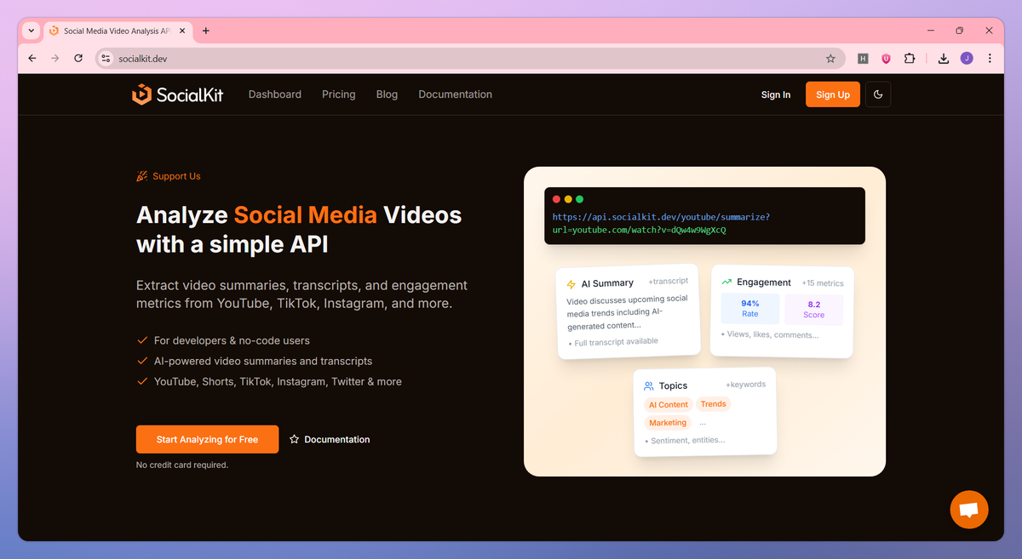Click '+keywords' label in Topics card
Screen dimensions: 1022x559
[x=745, y=385]
